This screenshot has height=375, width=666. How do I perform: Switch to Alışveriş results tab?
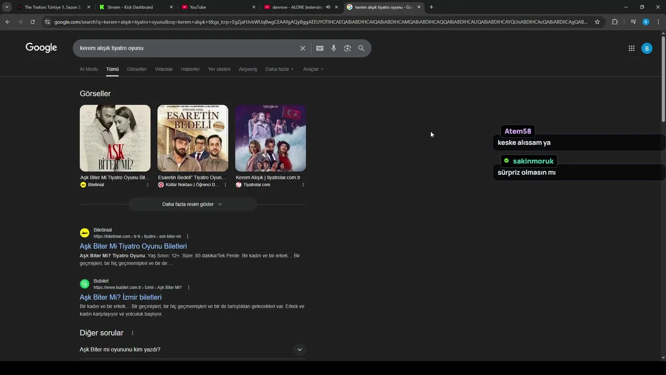(x=248, y=69)
